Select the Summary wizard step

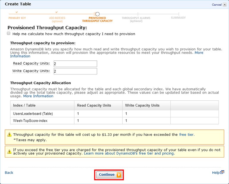click(178, 18)
